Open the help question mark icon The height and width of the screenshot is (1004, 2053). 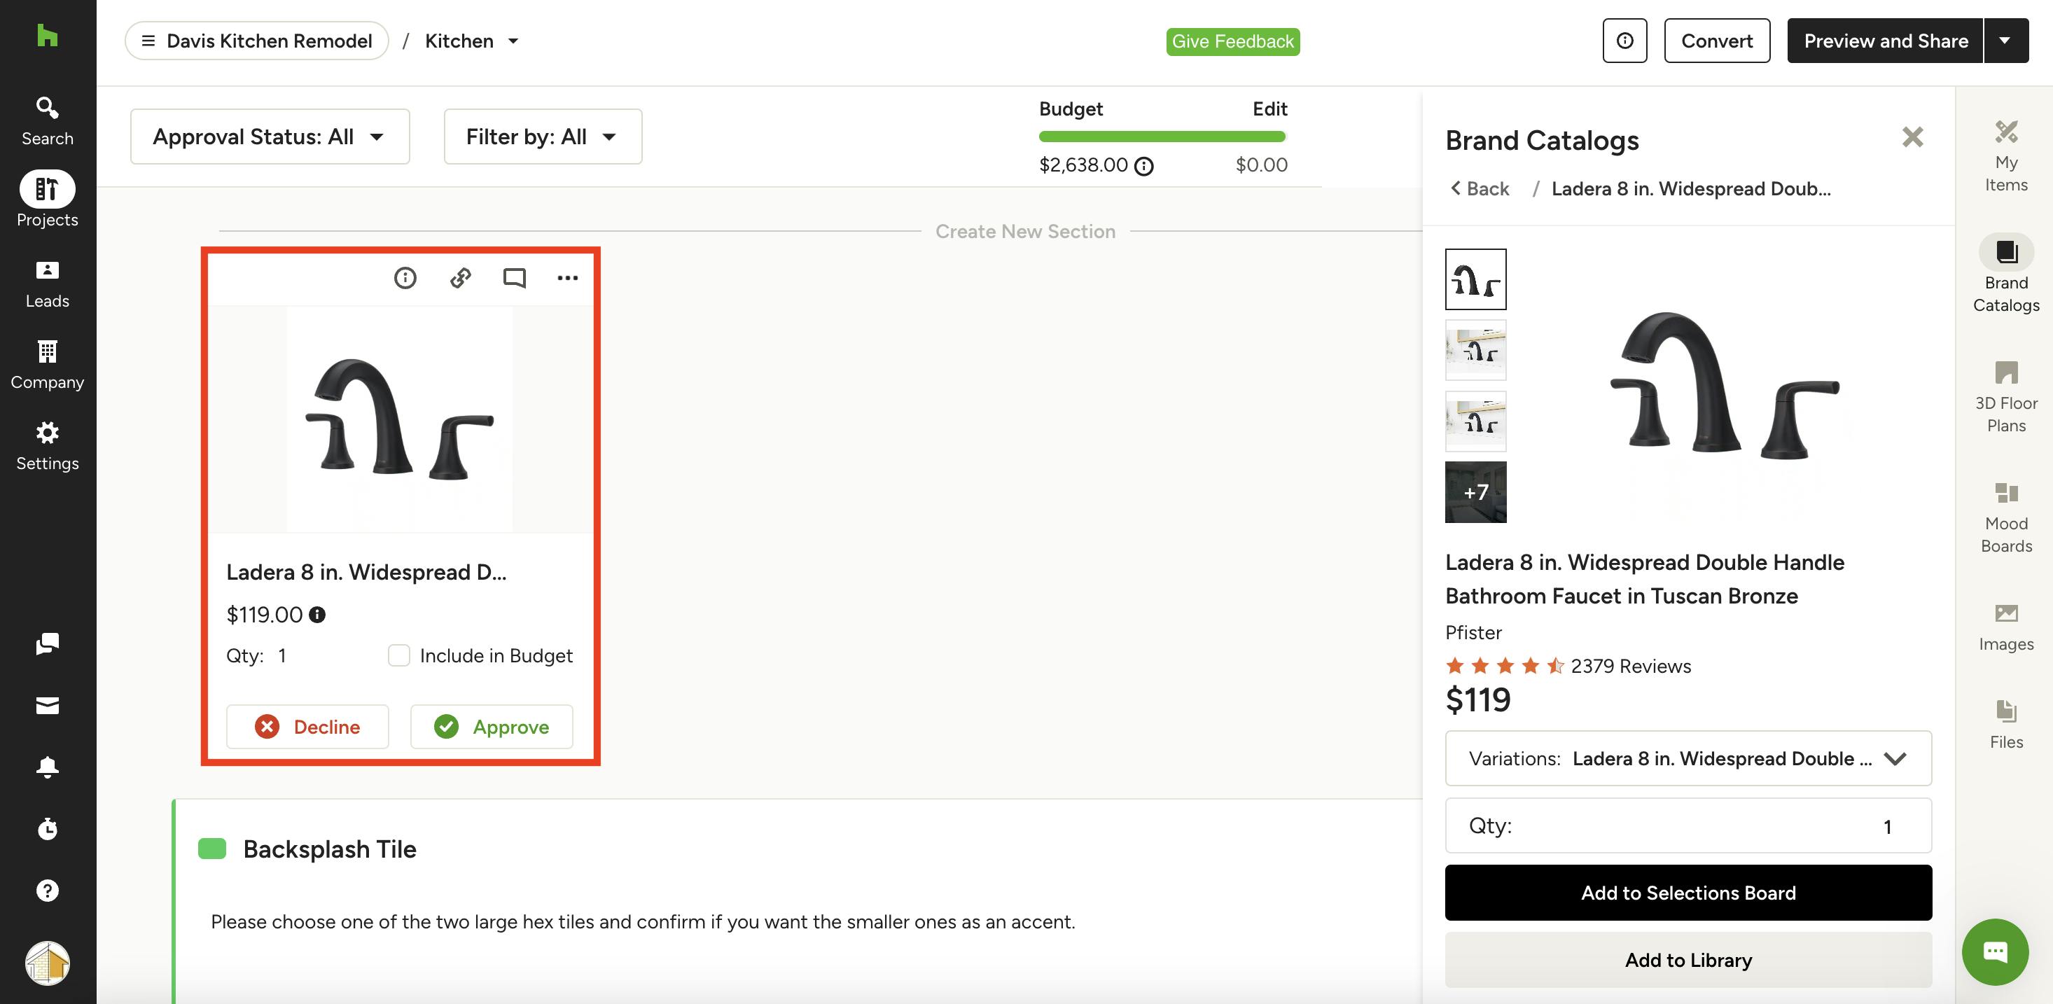tap(47, 890)
